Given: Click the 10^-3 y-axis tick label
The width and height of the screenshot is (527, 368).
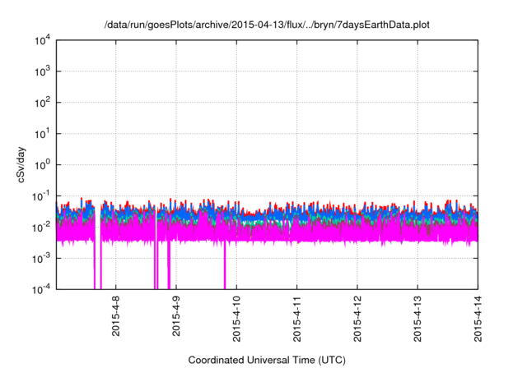Looking at the screenshot, I should (x=41, y=259).
